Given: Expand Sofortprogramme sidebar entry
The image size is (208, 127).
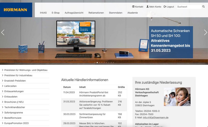Looking at the screenshot, I should coord(25,112).
